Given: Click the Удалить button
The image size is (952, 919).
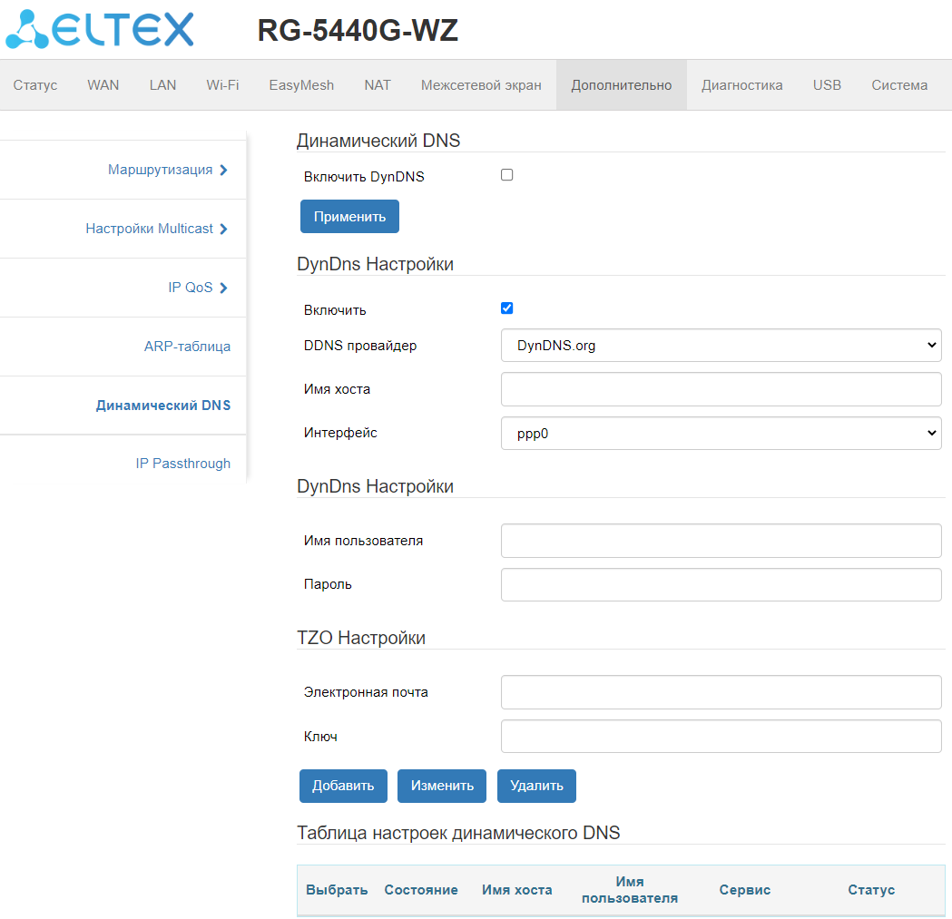Looking at the screenshot, I should pos(536,786).
